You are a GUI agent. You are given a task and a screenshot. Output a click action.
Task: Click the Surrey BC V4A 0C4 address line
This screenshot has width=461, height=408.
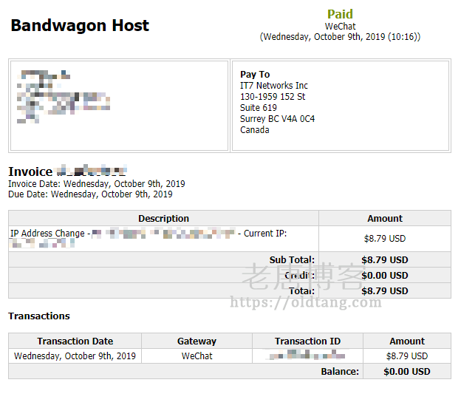click(277, 119)
